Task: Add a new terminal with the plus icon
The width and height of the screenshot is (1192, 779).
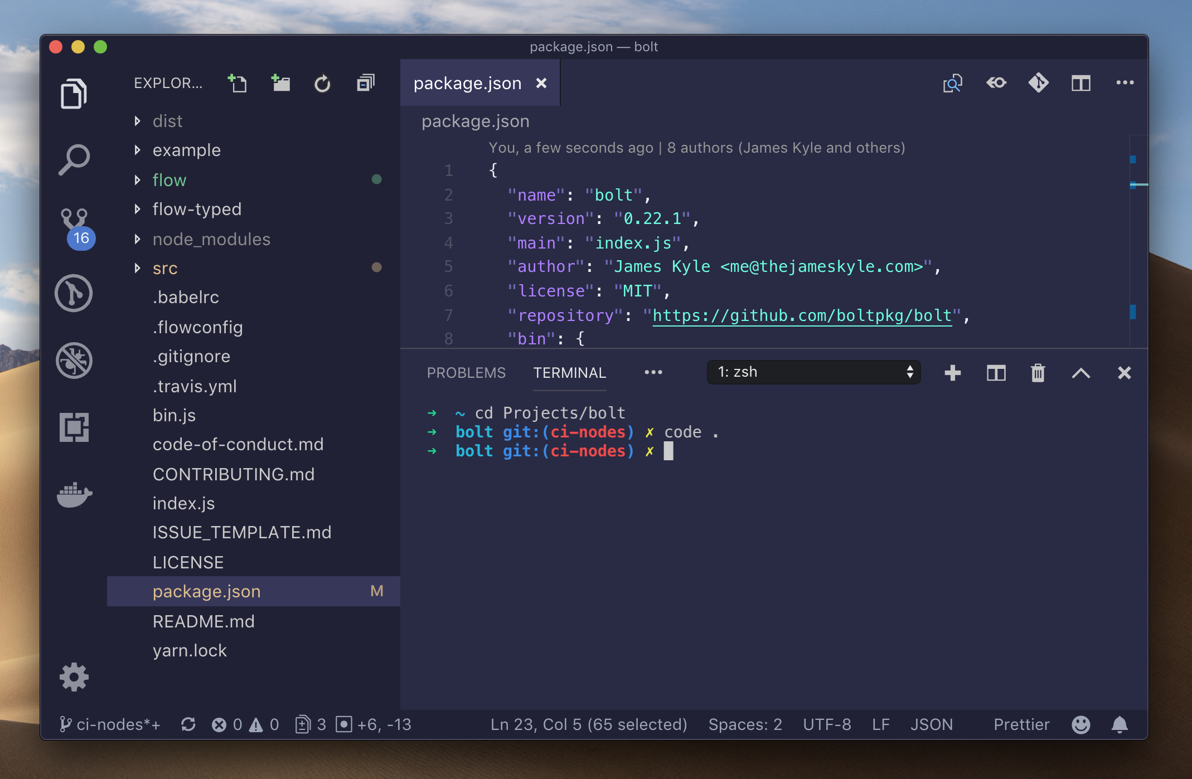Action: point(953,373)
